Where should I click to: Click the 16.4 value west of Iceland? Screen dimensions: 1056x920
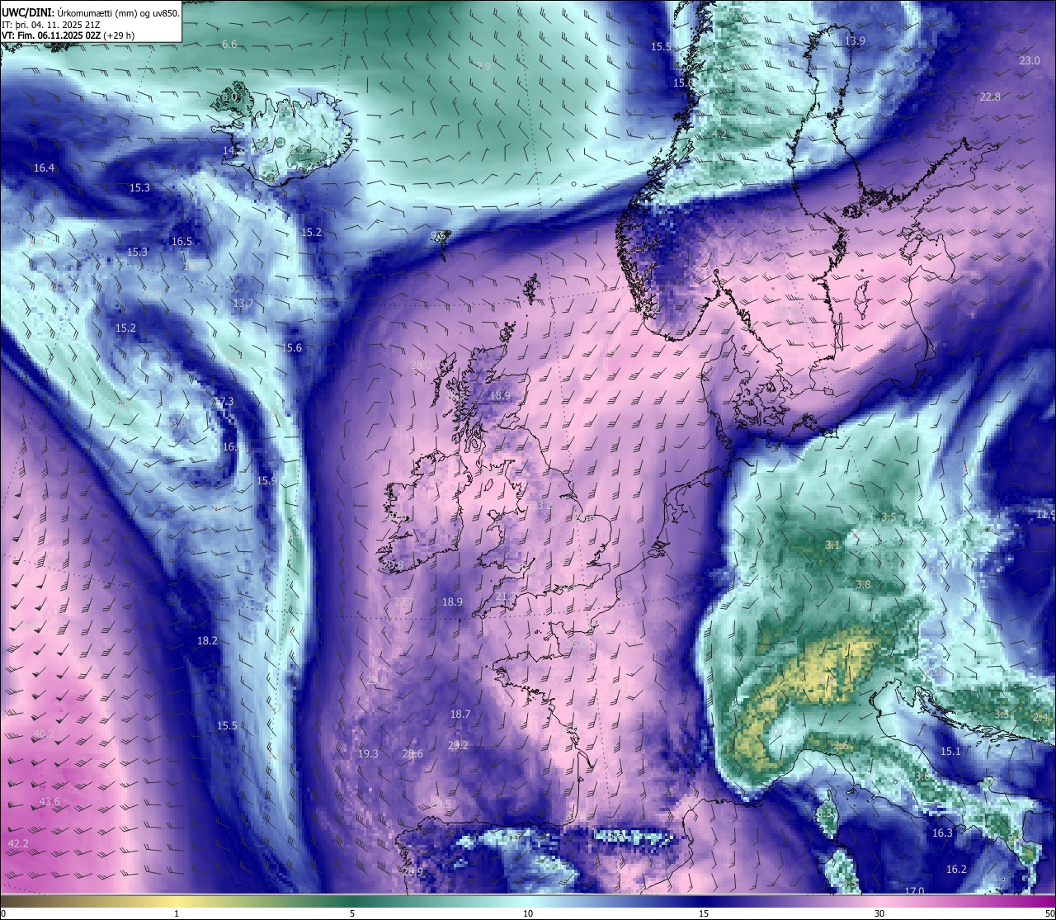tap(44, 168)
